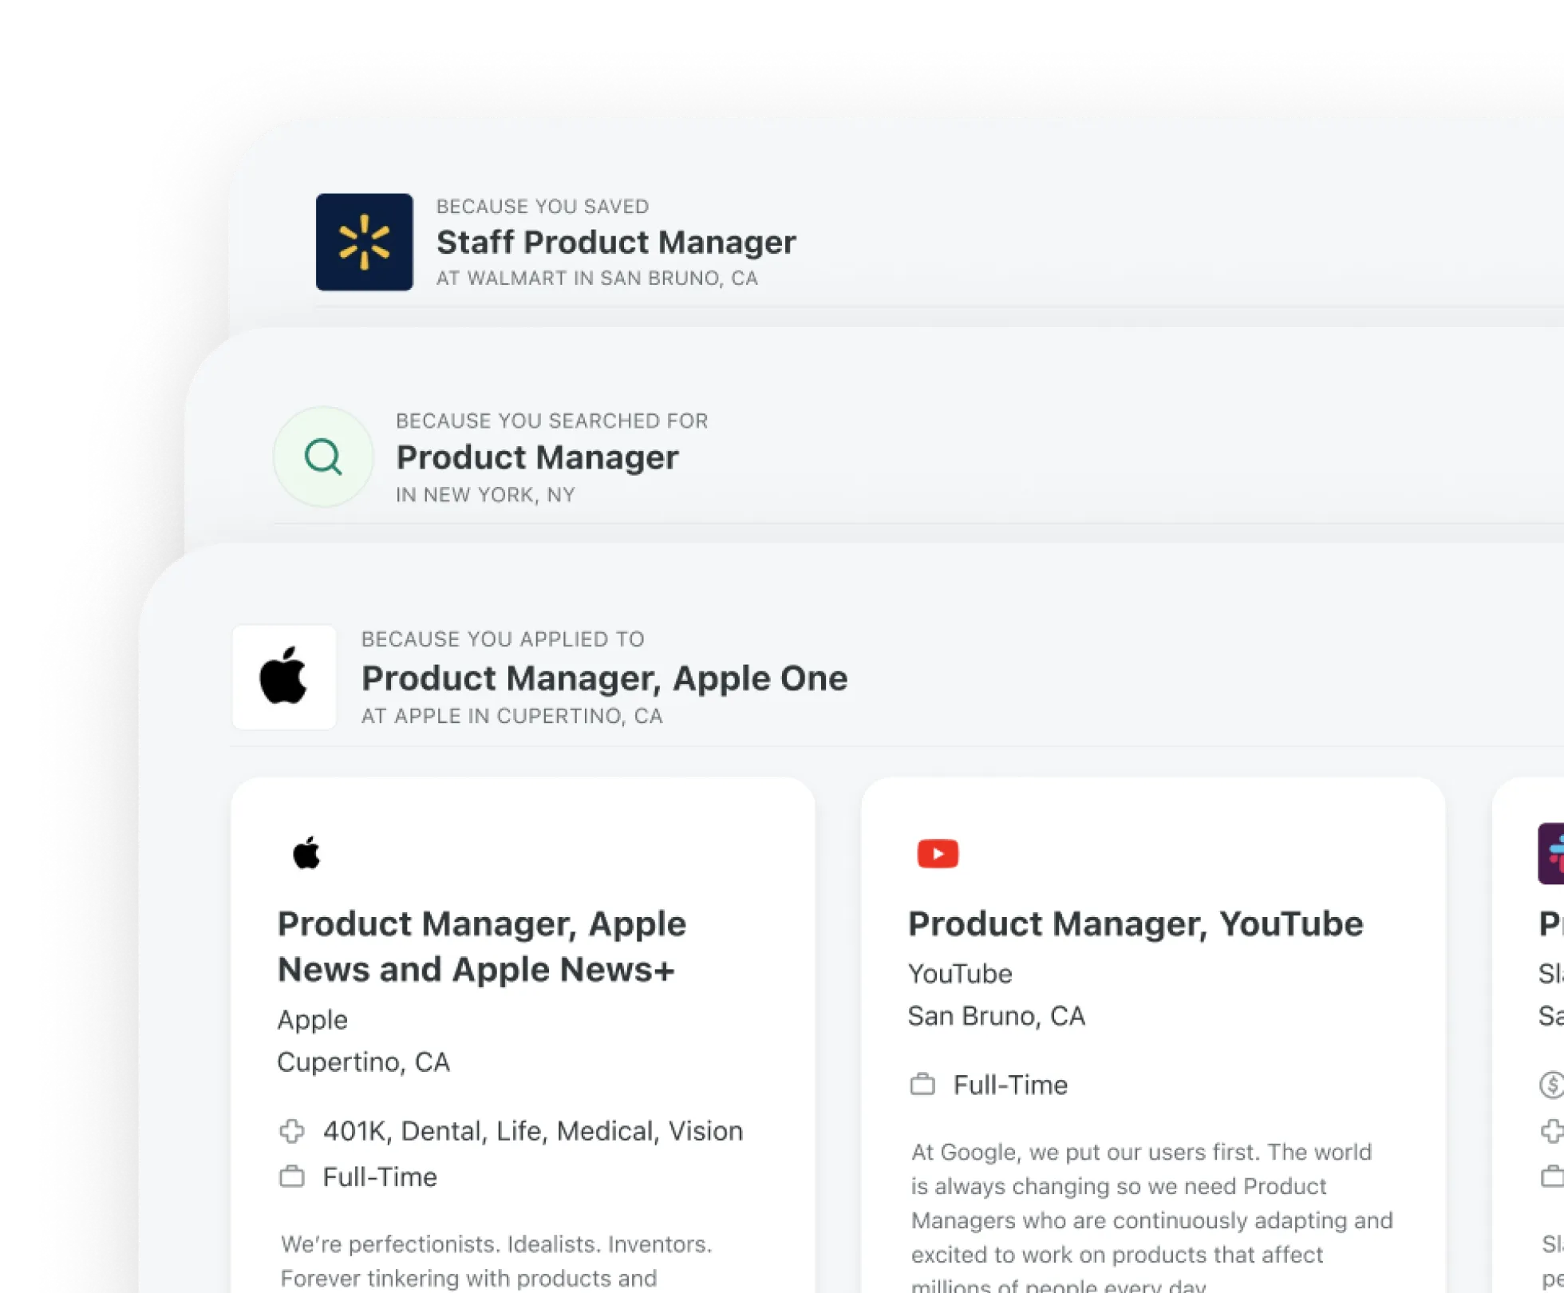Open Staff Product Manager saved job heading
The image size is (1564, 1293).
click(x=616, y=242)
